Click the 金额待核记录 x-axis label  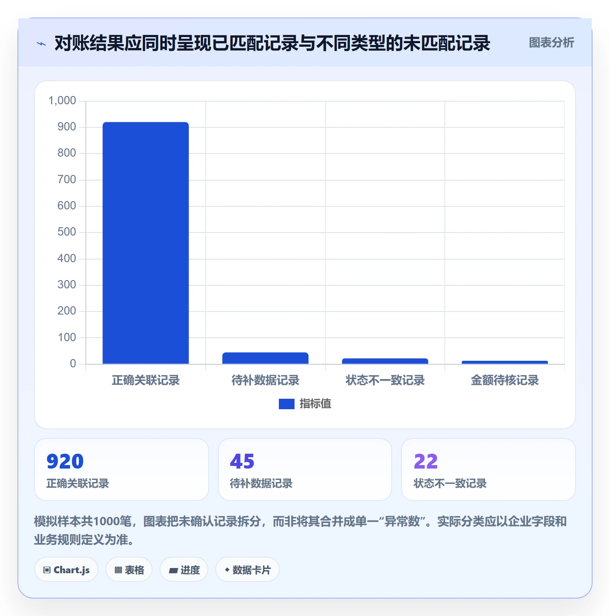tap(505, 380)
